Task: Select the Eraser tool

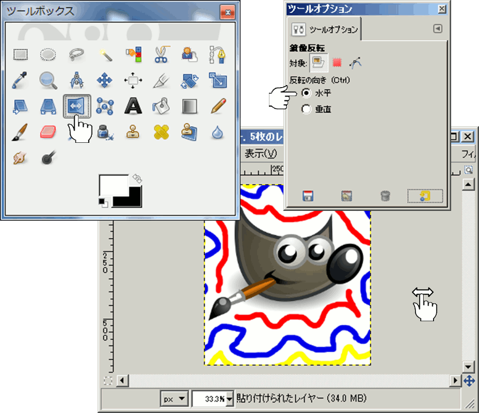Action: (49, 132)
